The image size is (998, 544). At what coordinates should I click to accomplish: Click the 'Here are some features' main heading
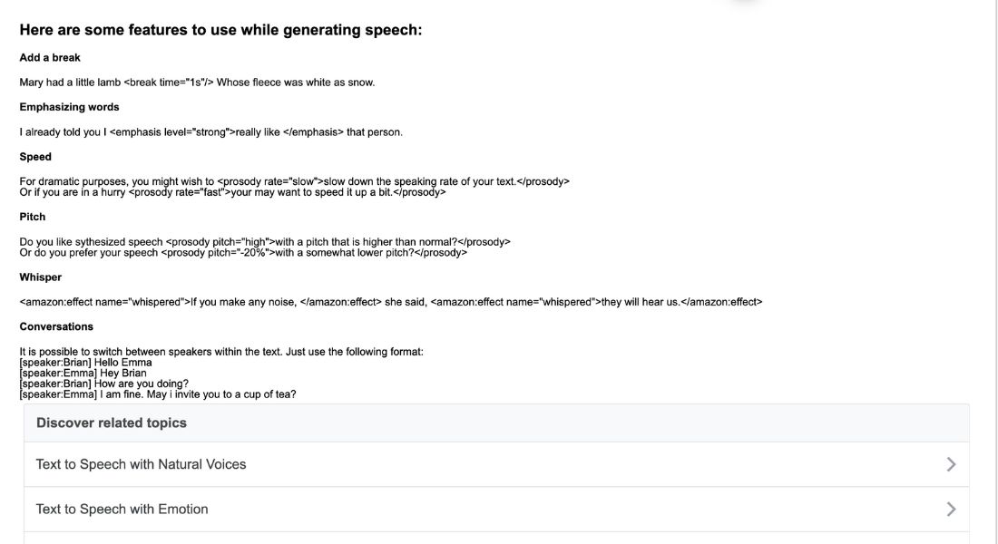220,30
